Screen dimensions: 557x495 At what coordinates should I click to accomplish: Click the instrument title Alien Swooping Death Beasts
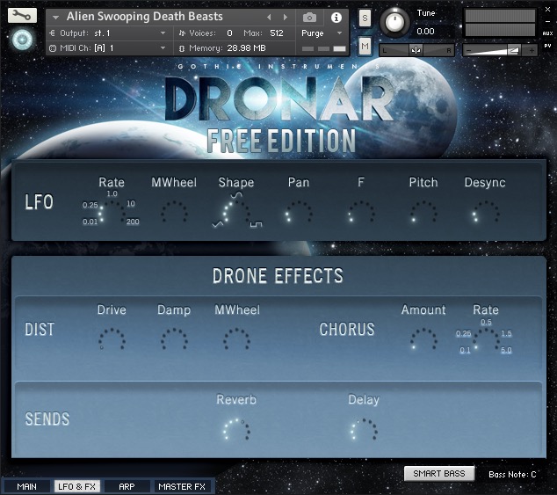point(145,17)
